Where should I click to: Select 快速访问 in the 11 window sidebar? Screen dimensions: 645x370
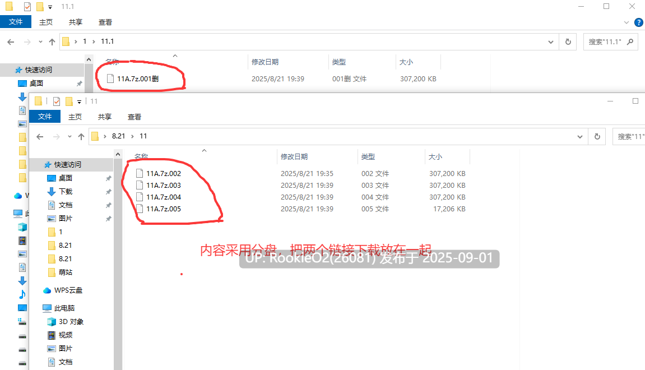[x=68, y=165]
